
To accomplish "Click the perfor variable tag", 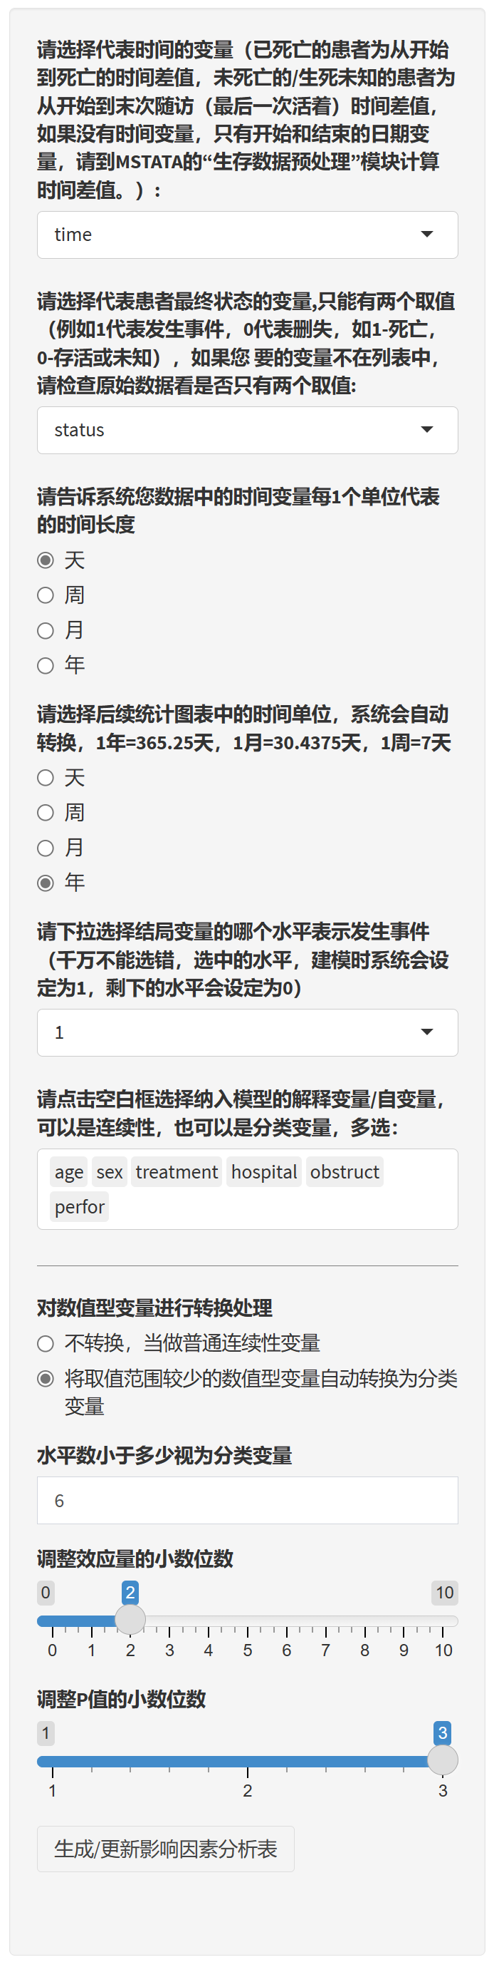I will pyautogui.click(x=79, y=1207).
